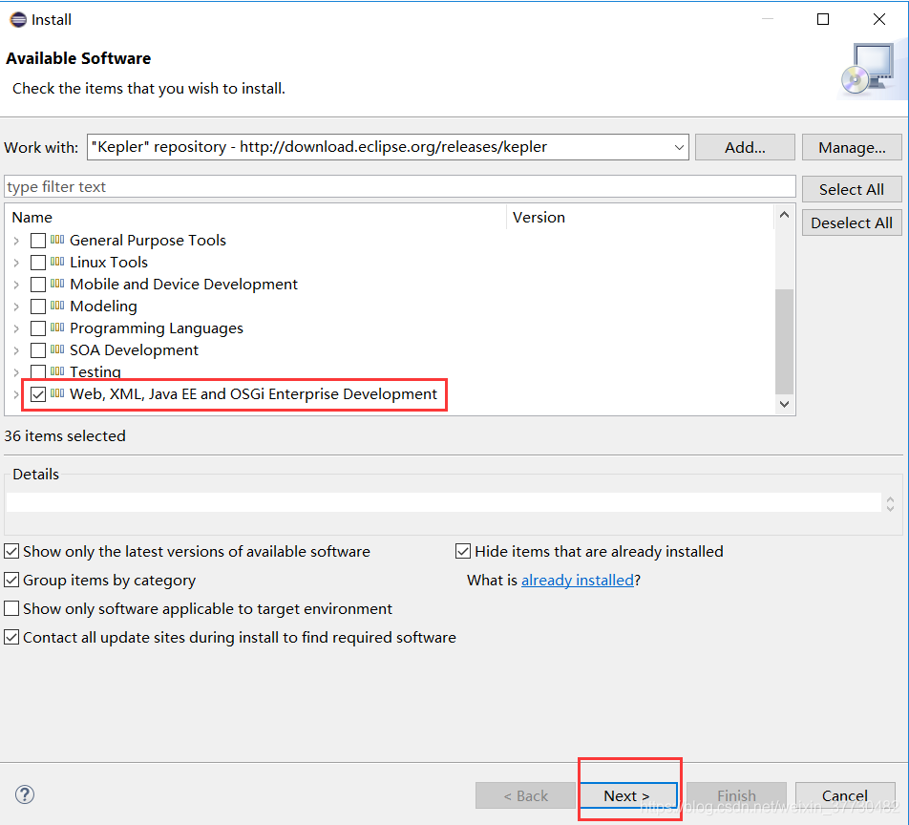This screenshot has height=825, width=909.
Task: Click the General Purpose Tools category icon
Action: click(57, 239)
